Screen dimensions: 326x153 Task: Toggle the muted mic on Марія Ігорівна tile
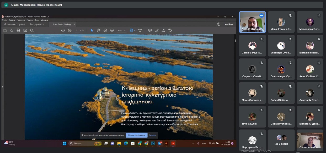(290, 15)
